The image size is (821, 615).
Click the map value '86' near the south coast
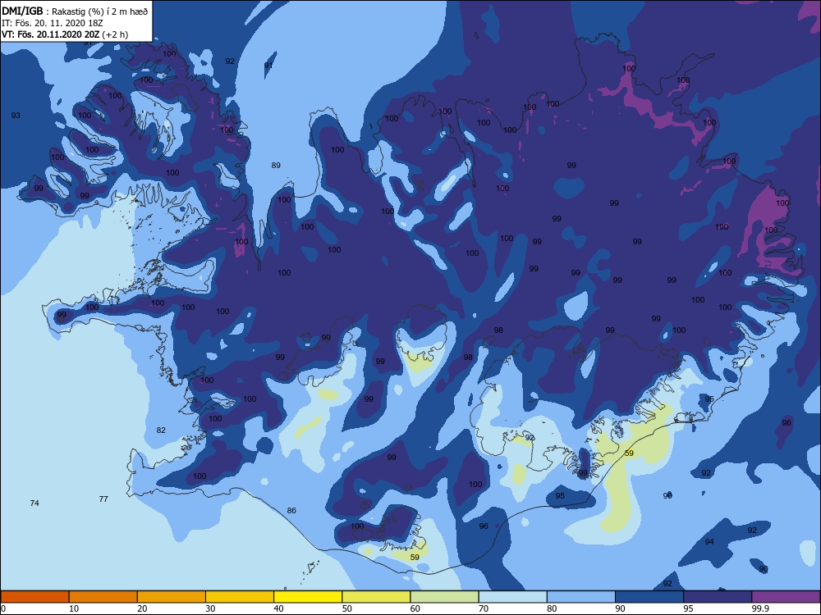coord(291,510)
